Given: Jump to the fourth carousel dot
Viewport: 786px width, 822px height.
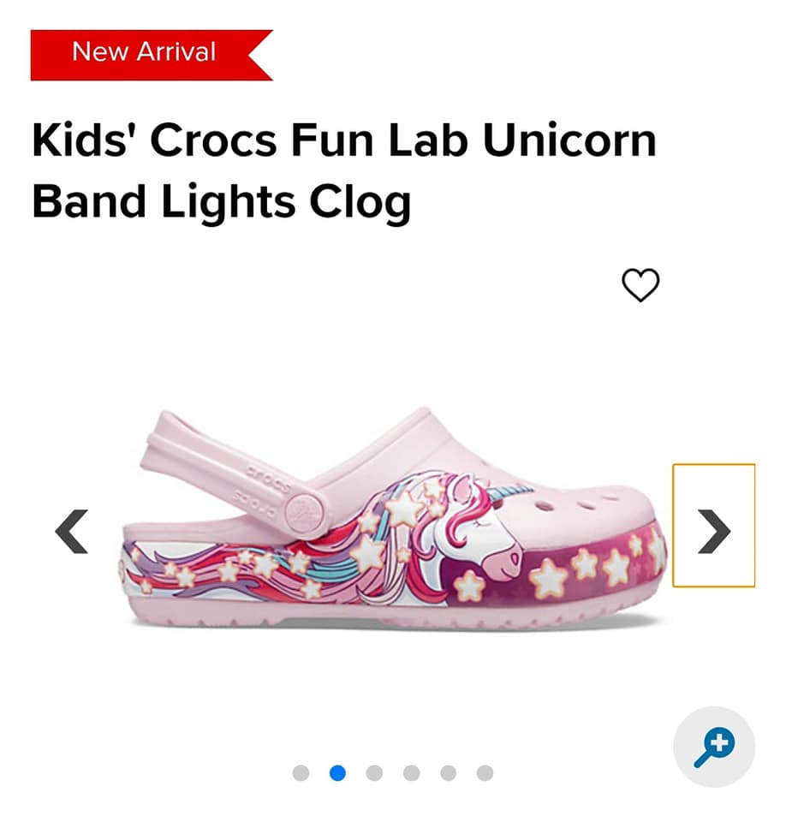Looking at the screenshot, I should click(x=411, y=772).
